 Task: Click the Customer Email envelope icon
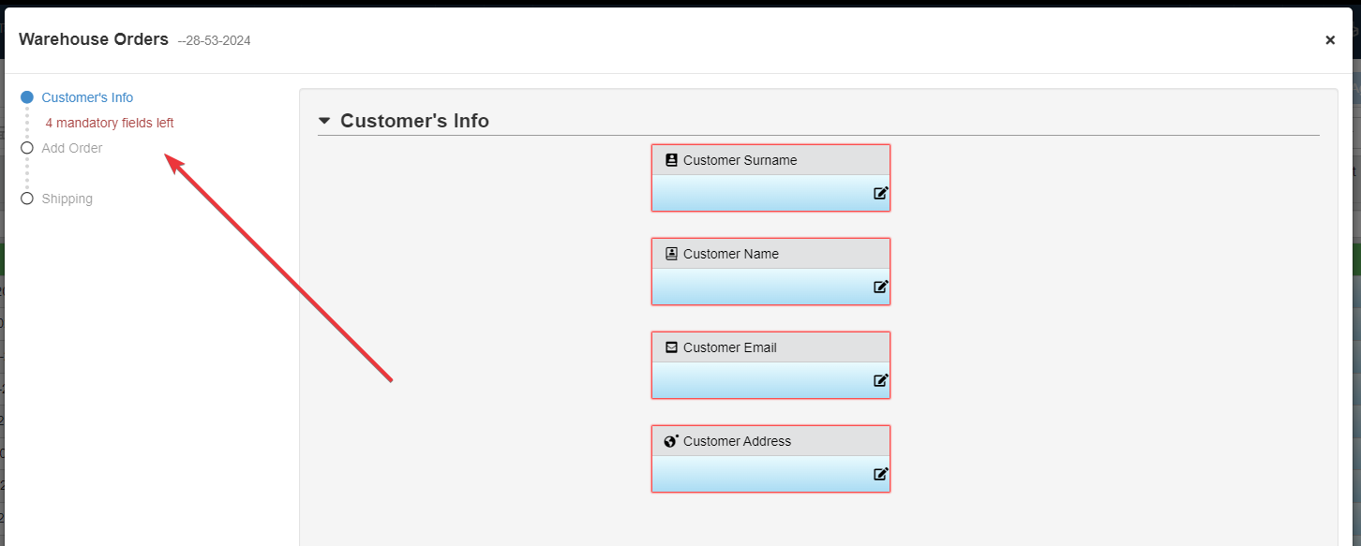[x=671, y=347]
